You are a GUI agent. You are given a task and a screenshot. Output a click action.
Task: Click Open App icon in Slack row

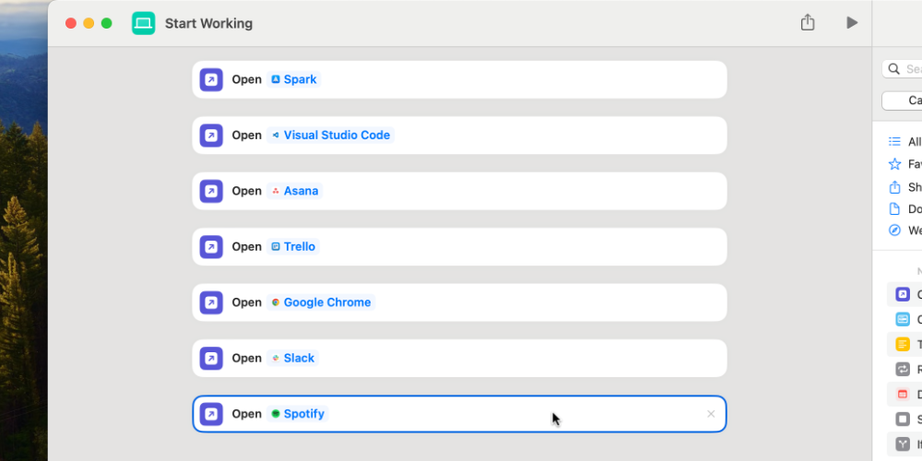click(x=211, y=358)
